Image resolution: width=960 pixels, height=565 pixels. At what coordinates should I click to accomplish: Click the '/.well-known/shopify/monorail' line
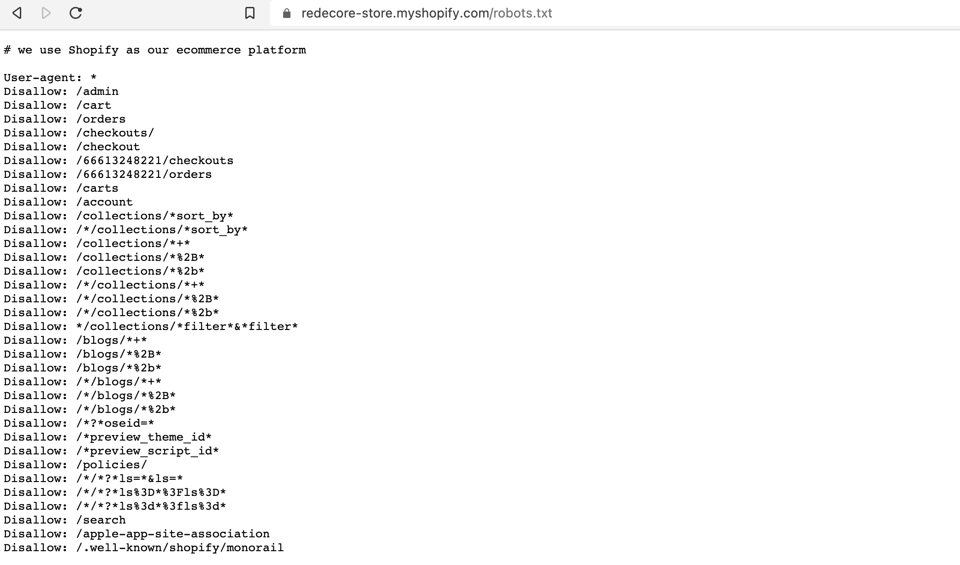coord(144,547)
